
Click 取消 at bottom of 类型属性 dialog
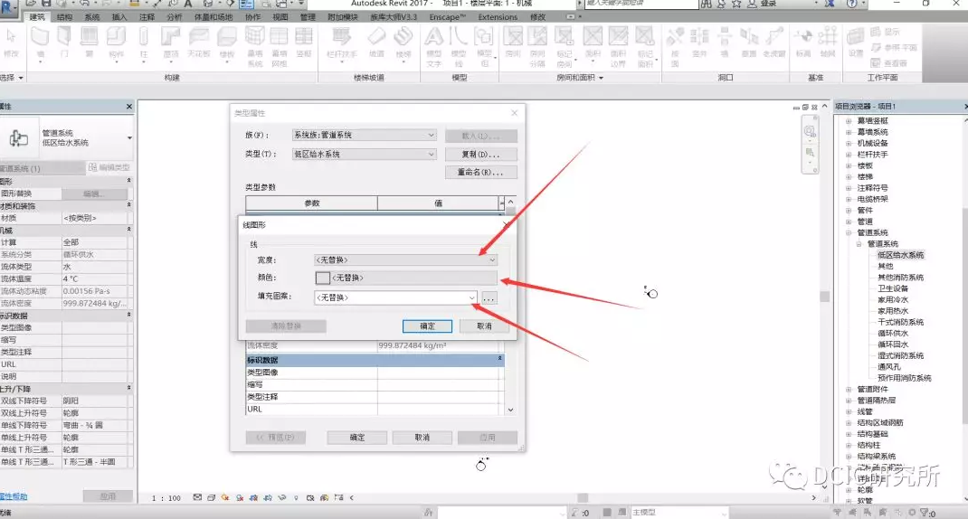click(422, 437)
